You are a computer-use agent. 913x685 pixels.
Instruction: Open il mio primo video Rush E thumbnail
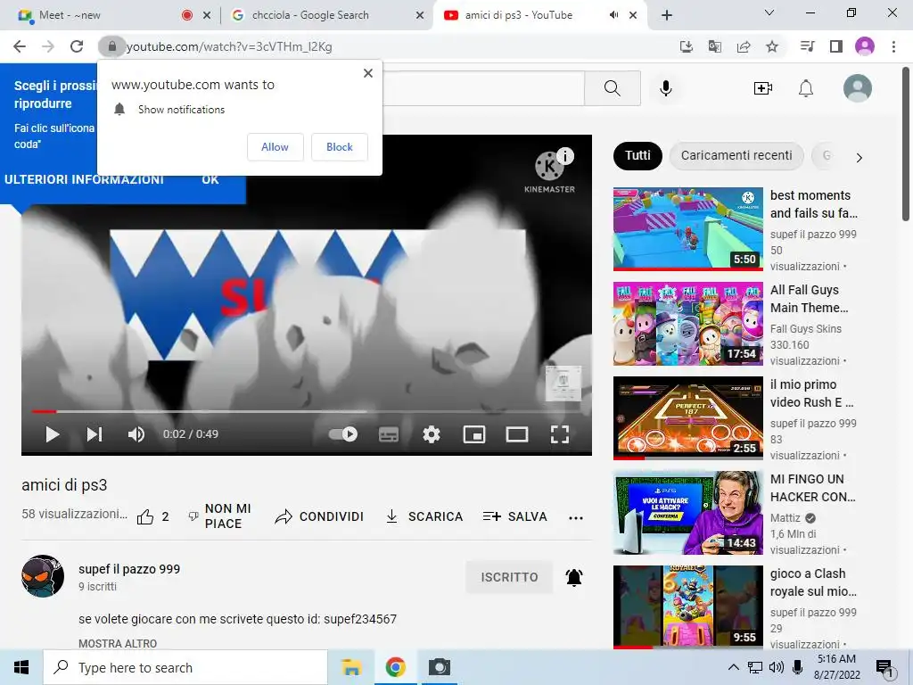pos(688,418)
